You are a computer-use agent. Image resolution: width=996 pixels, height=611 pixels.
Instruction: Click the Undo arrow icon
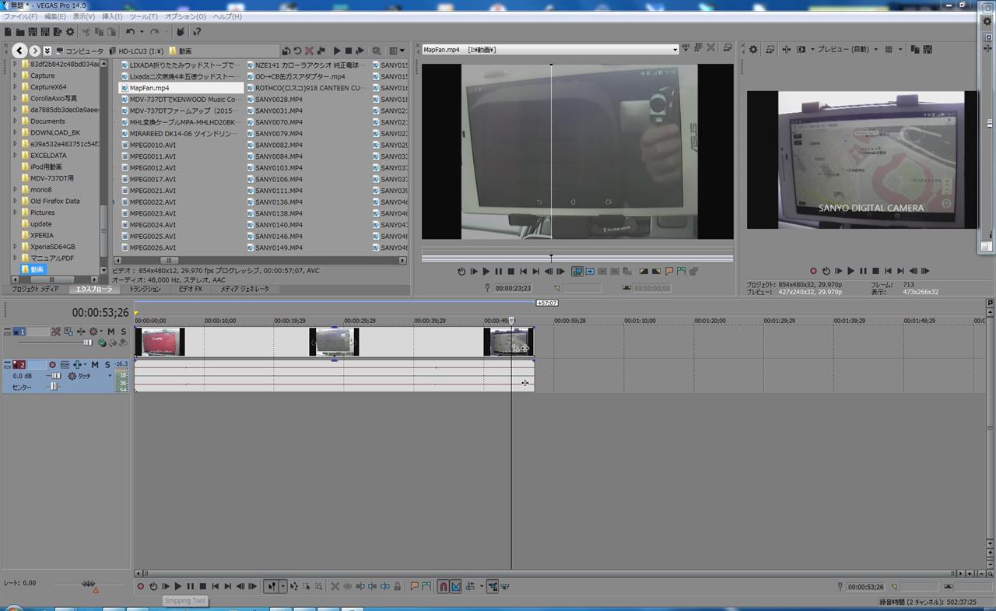[130, 32]
